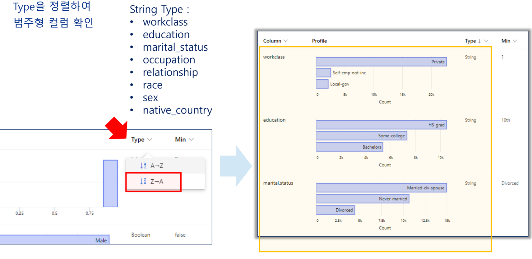Click the native_country bullet item
This screenshot has width=532, height=259.
pos(178,110)
